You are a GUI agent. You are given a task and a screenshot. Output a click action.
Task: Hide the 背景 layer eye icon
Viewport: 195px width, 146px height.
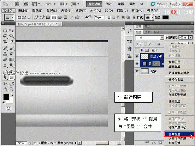click(x=137, y=71)
